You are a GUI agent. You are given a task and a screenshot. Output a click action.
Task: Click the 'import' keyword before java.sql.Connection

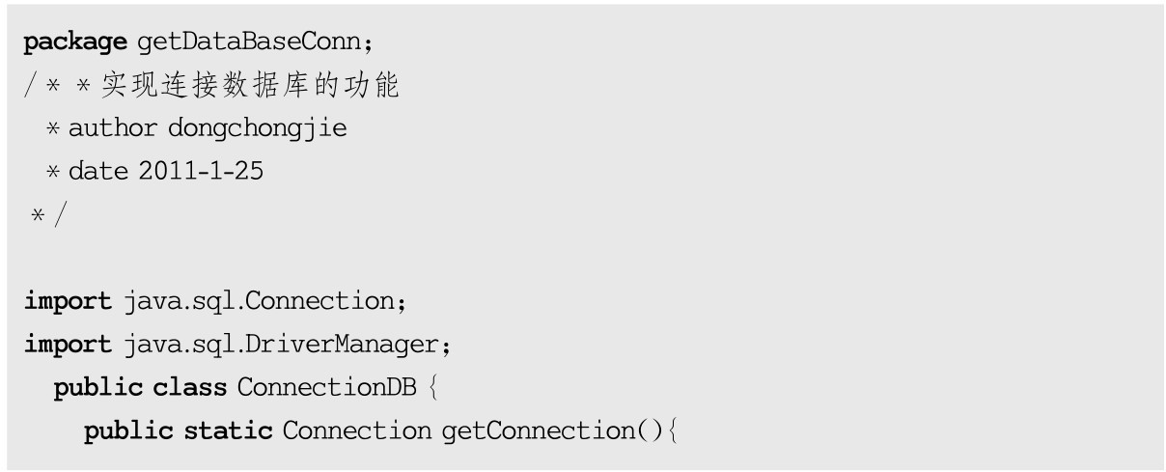[68, 300]
